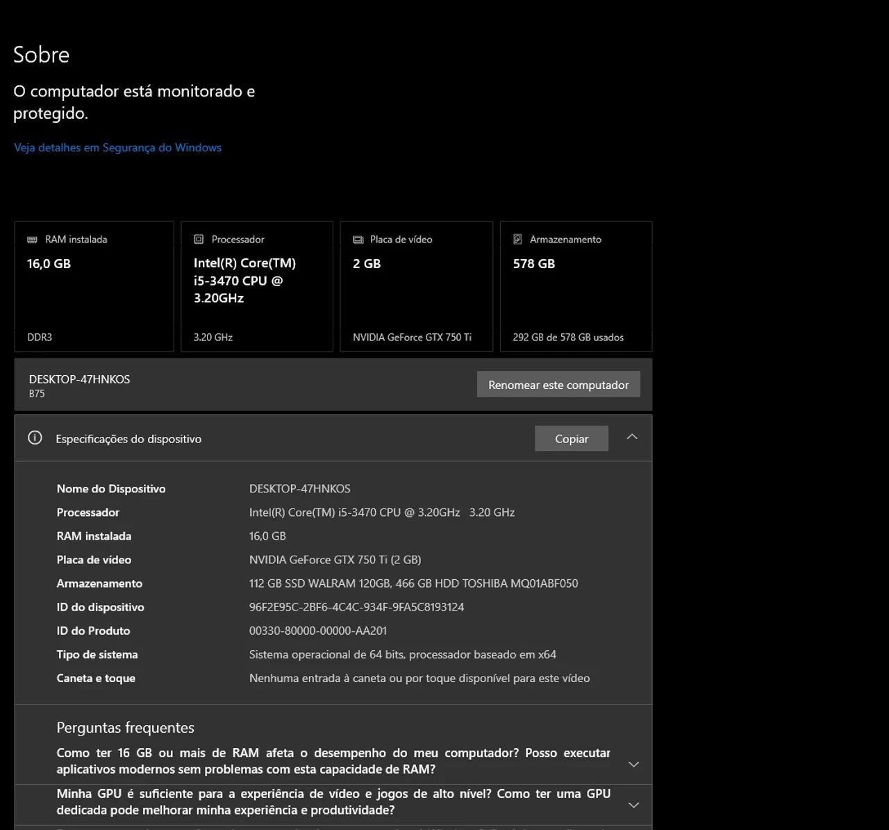
Task: Click the Sobre page title
Action: [x=42, y=55]
